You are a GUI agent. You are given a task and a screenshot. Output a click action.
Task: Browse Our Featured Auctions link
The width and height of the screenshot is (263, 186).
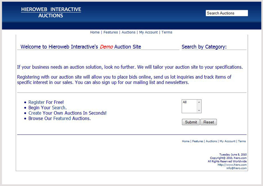pos(59,118)
